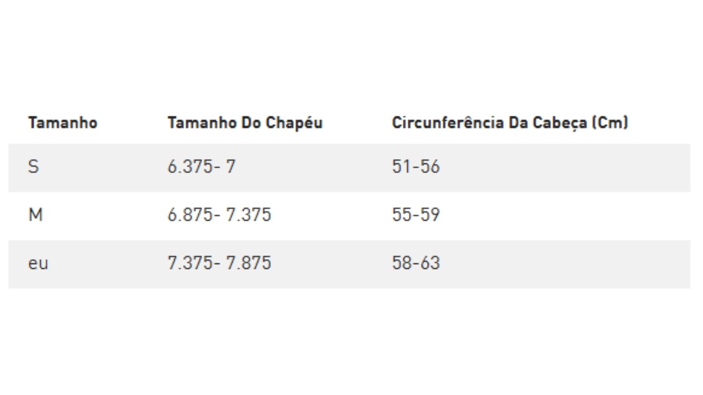Click the 6.375 value in the S row
This screenshot has width=703, height=395.
point(189,167)
